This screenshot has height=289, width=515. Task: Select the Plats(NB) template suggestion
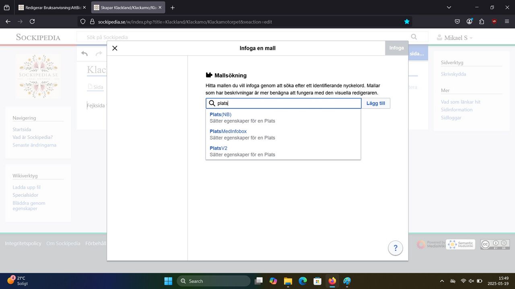pyautogui.click(x=220, y=115)
